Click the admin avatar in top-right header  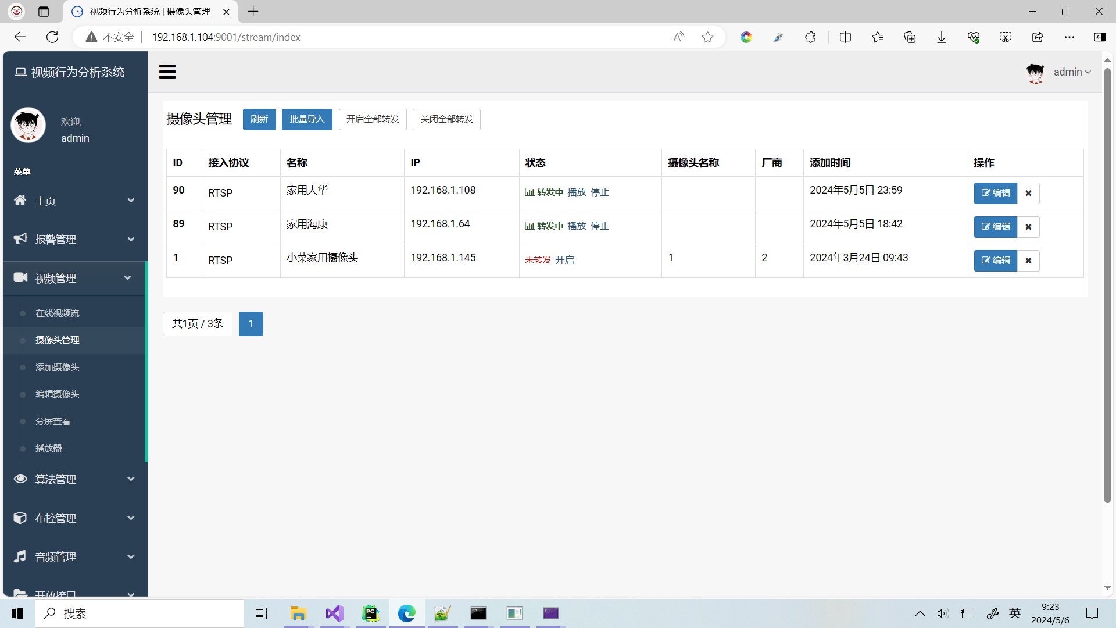pyautogui.click(x=1035, y=72)
